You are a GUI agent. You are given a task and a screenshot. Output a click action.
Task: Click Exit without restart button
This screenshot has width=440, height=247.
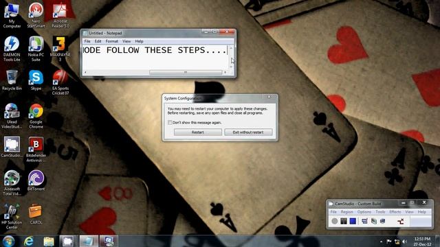pos(248,132)
